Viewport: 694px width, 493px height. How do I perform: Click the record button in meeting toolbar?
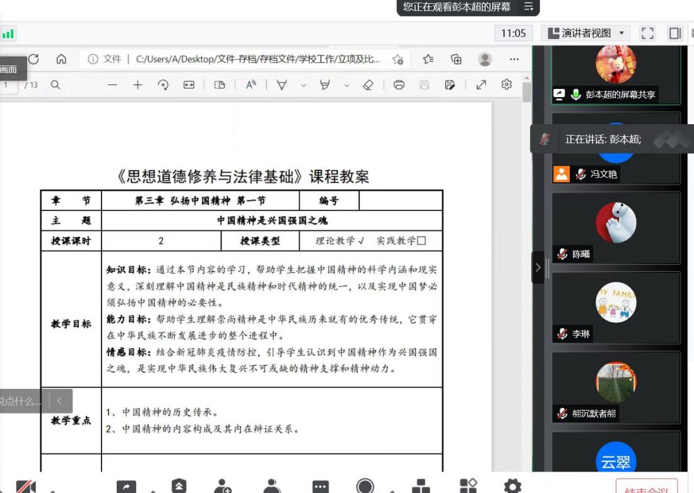[365, 486]
